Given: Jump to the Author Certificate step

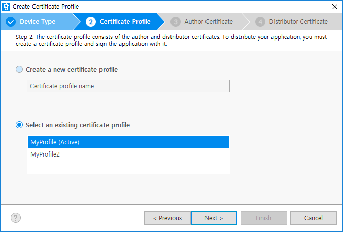Looking at the screenshot, I should 209,22.
